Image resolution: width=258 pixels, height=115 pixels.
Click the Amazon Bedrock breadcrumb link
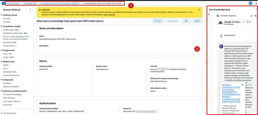click(x=13, y=3)
